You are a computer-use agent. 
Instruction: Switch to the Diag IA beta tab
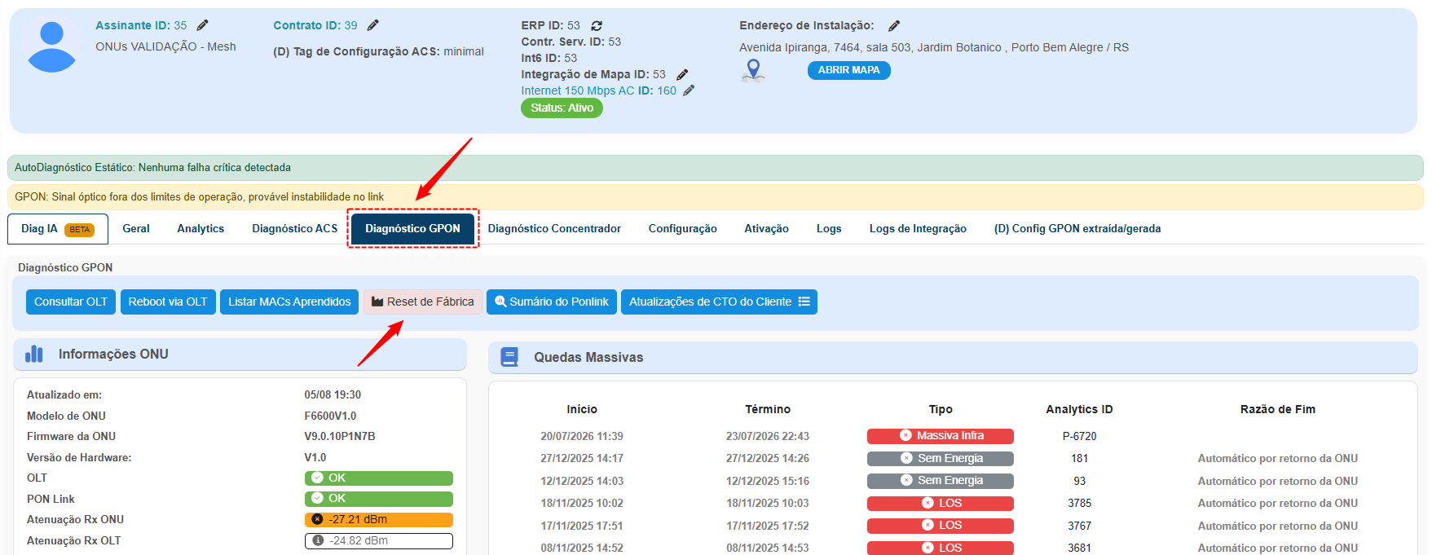[x=58, y=229]
